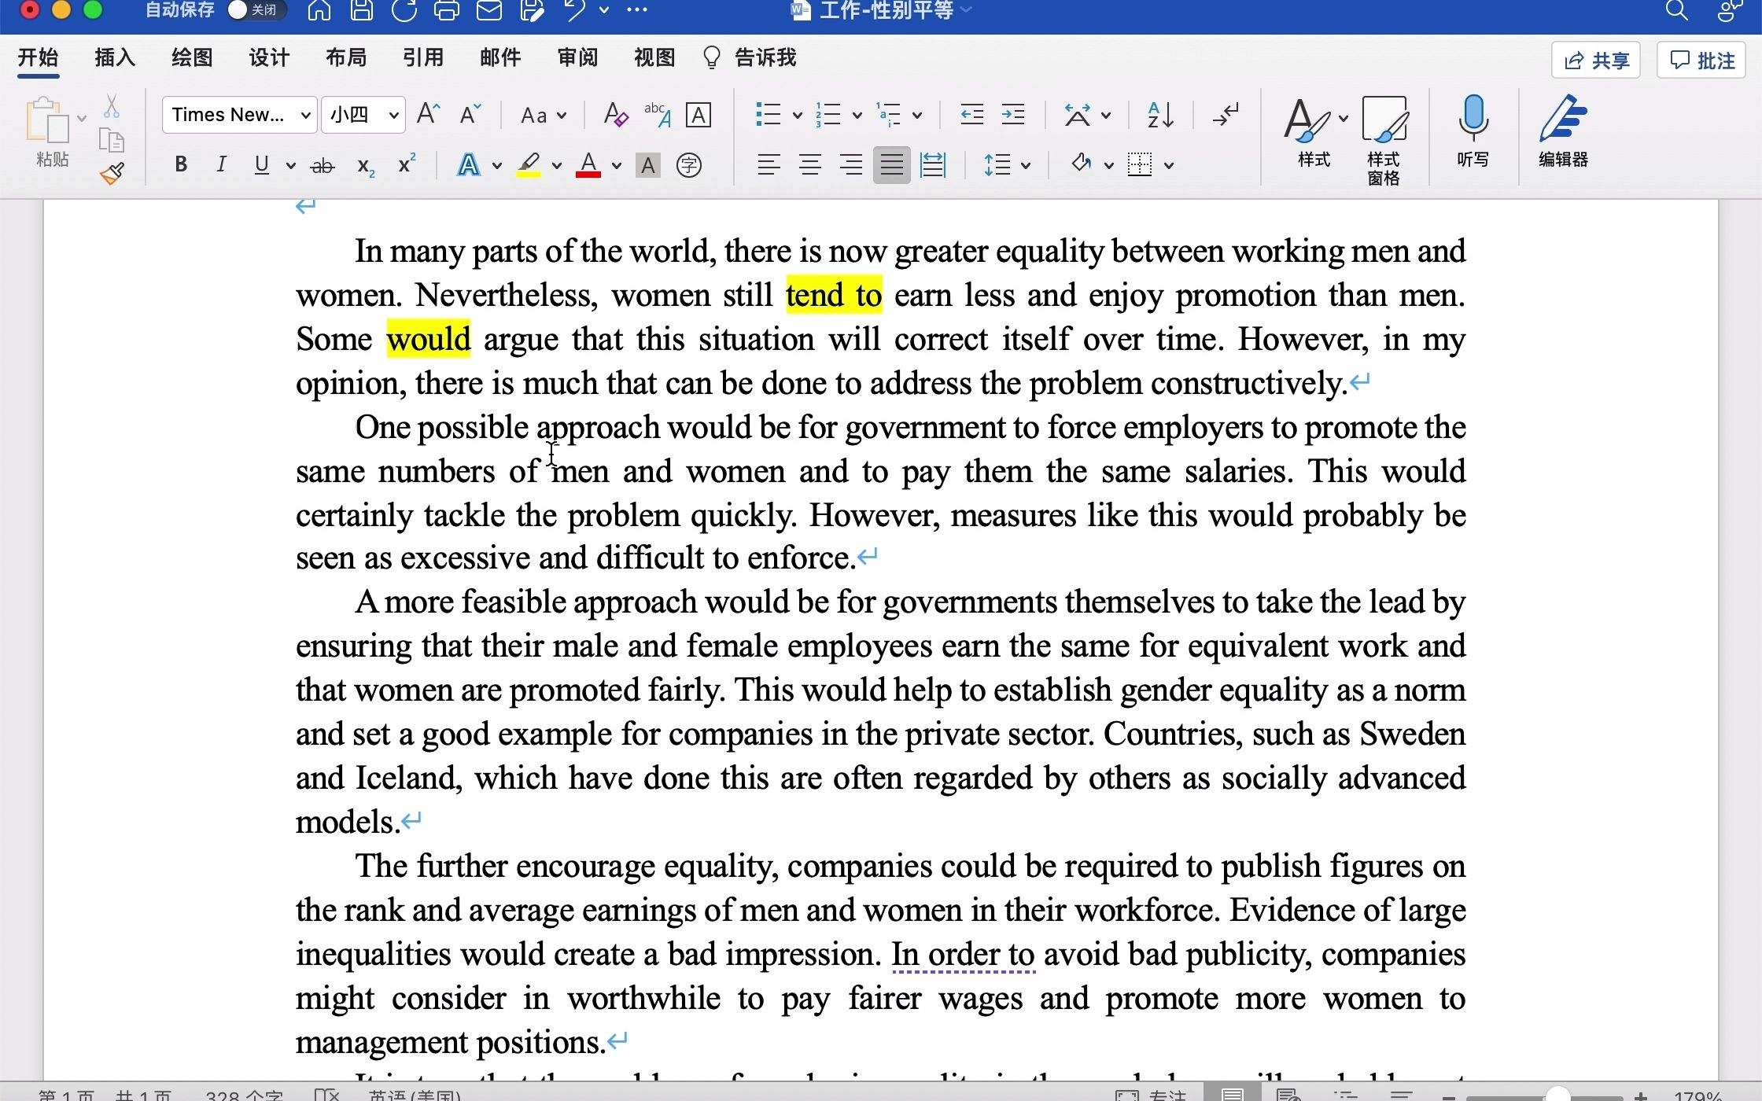Click the 听写 dictate microphone
Screen dimensions: 1762x1101
click(1473, 132)
